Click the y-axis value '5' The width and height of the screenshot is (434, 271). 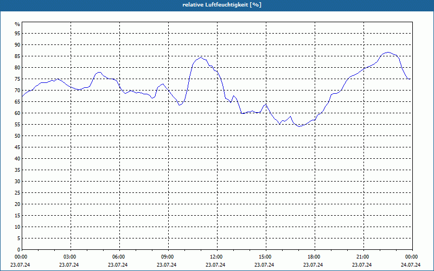[x=19, y=238]
